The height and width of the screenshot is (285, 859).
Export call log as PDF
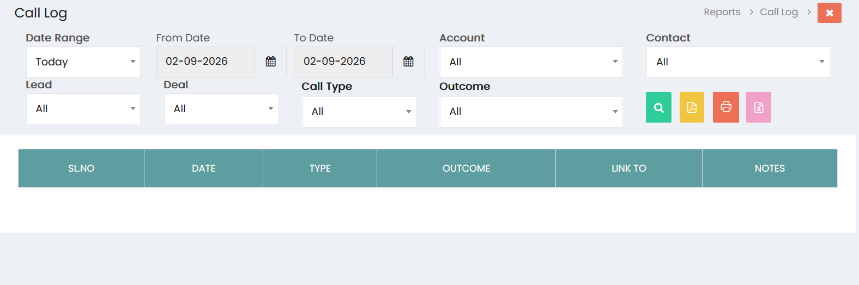coord(692,107)
